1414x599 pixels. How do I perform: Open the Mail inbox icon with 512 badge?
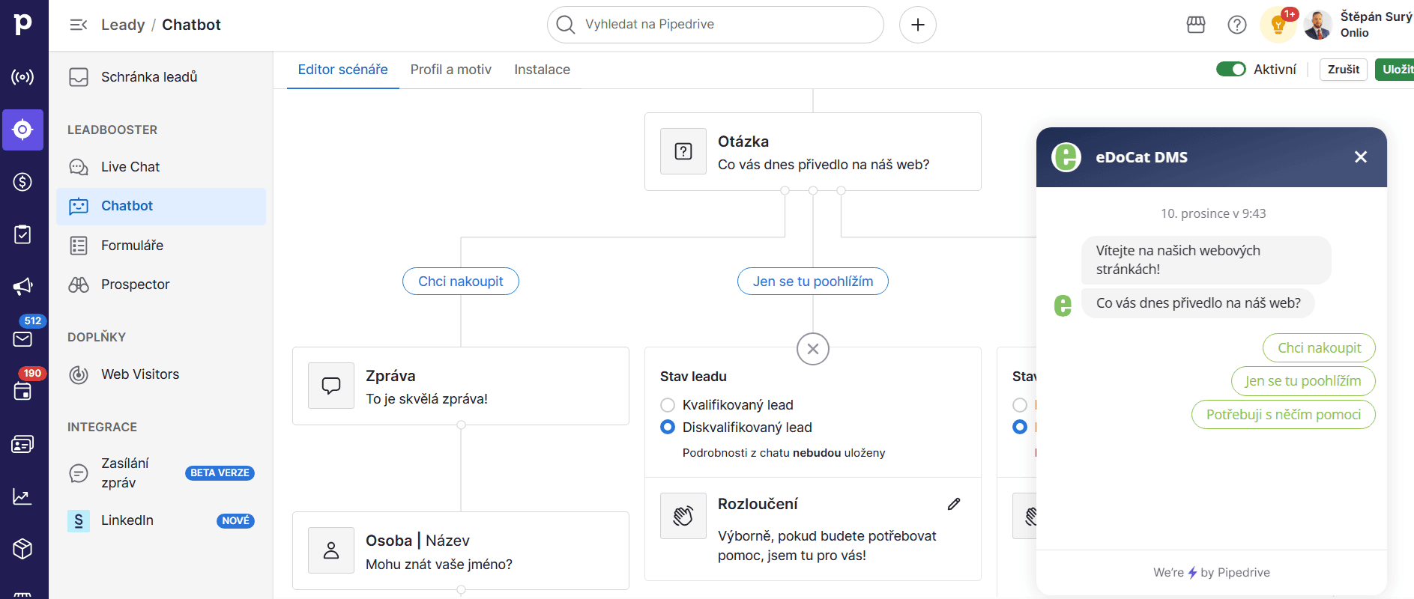point(22,338)
